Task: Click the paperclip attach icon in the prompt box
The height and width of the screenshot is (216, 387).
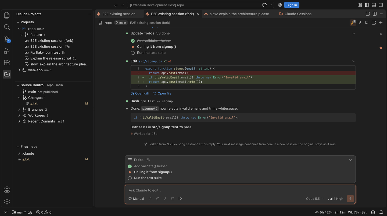Action: click(150, 199)
